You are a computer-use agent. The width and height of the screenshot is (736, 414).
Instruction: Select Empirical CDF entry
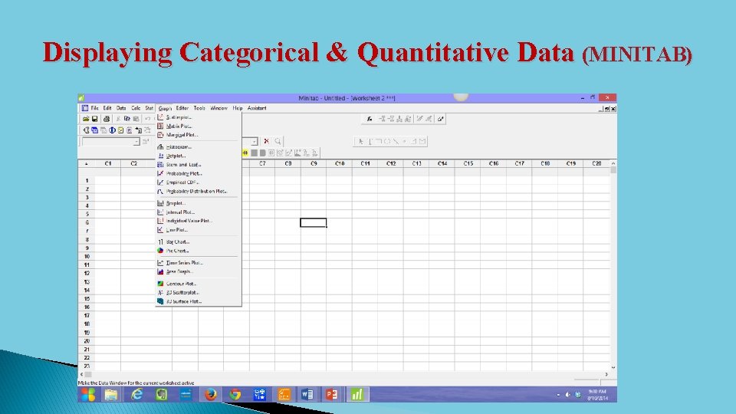tap(197, 182)
